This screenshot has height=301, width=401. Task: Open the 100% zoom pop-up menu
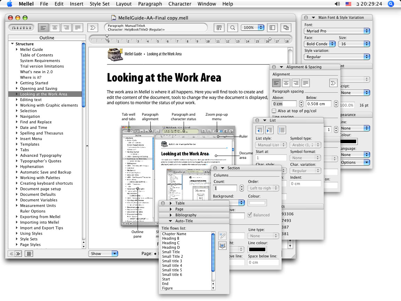coord(253,28)
